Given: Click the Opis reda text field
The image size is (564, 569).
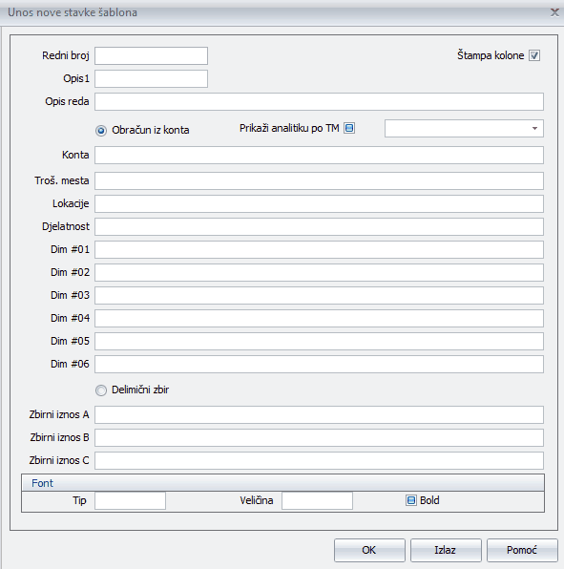Looking at the screenshot, I should pos(319,101).
